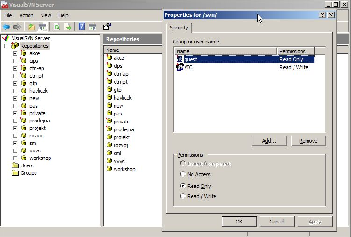The height and width of the screenshot is (237, 351).
Task: Click the green Refresh toolbar icon
Action: tap(57, 27)
